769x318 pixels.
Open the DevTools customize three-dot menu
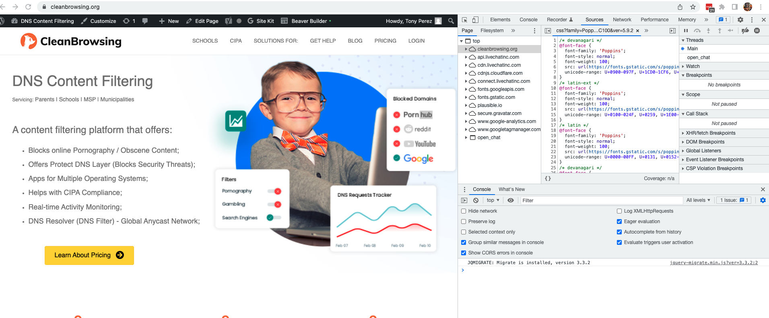pos(752,20)
